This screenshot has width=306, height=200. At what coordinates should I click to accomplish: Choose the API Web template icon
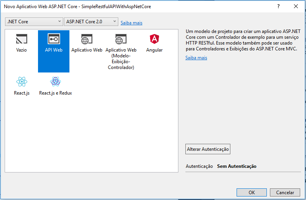[x=54, y=39]
